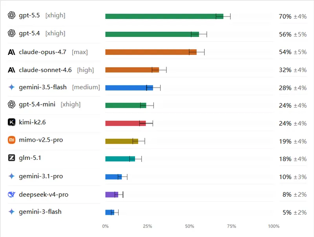
Task: Click the [medium] tag for gemini-3.5-flash
Action: 86,87
